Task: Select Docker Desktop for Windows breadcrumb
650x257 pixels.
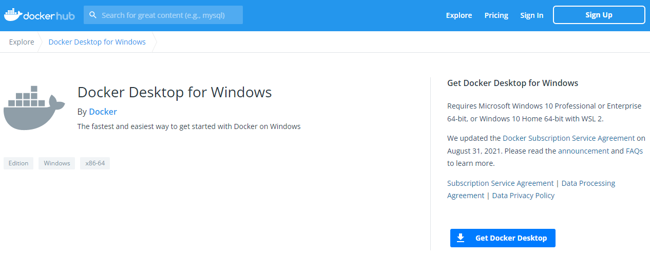Action: [x=97, y=42]
